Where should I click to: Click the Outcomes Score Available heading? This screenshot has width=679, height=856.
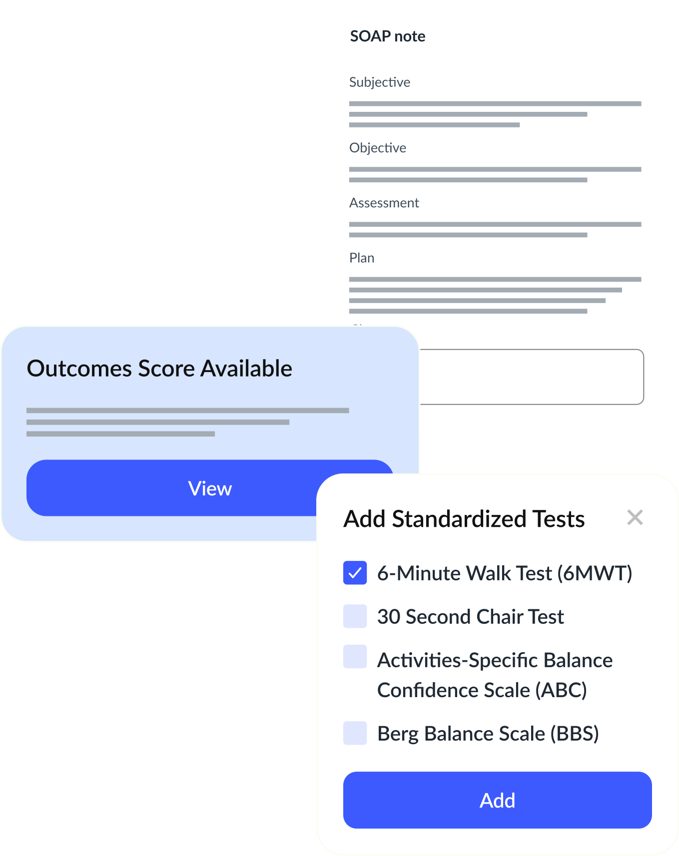[159, 369]
